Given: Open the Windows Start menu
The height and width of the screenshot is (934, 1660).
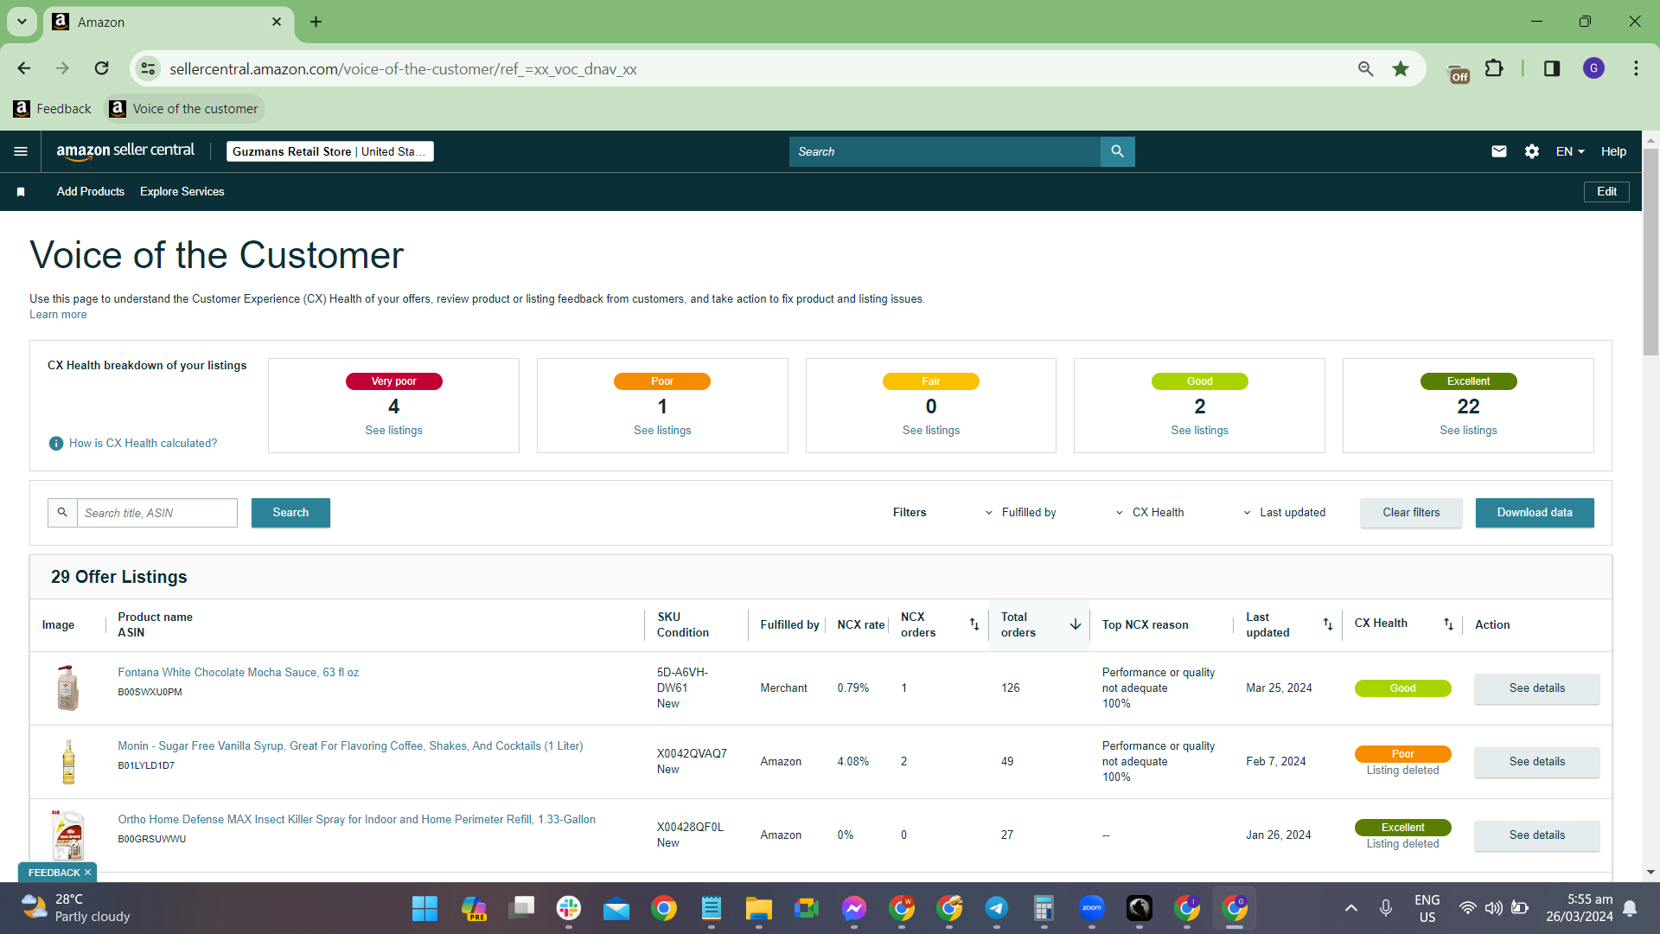Looking at the screenshot, I should pos(425,908).
